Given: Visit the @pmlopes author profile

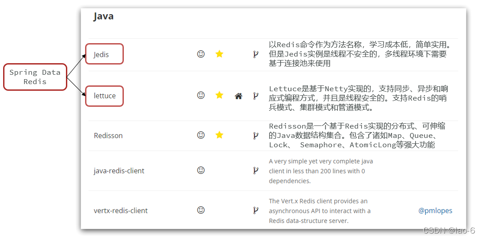Looking at the screenshot, I should (435, 211).
